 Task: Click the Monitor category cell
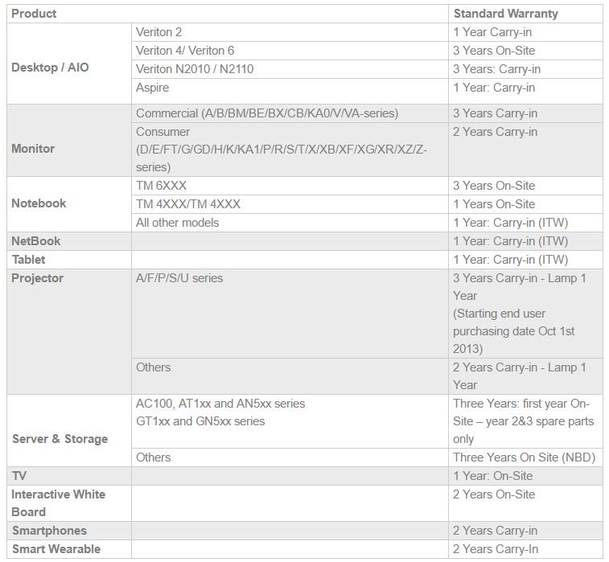tap(33, 149)
